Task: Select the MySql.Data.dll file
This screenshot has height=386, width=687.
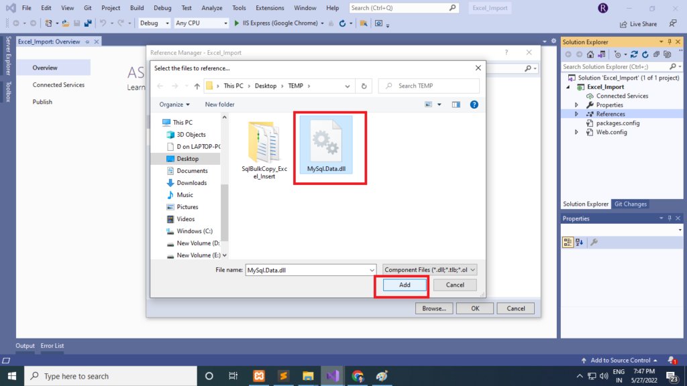Action: click(327, 145)
